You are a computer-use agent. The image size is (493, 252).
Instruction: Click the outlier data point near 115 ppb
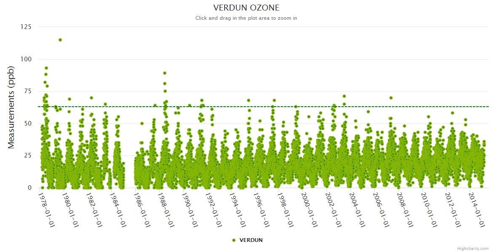pyautogui.click(x=60, y=40)
